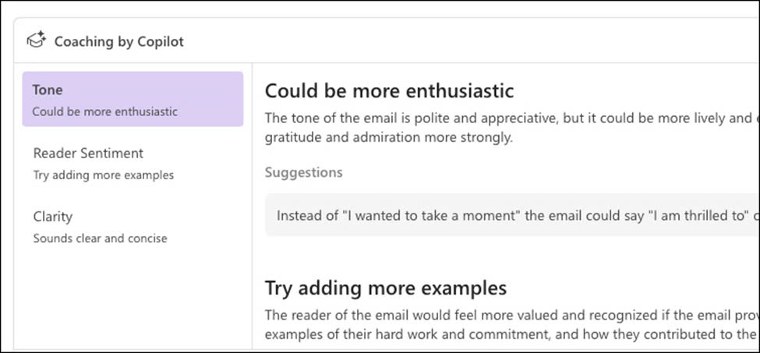Image resolution: width=760 pixels, height=353 pixels.
Task: Click the word "Tone" in highlighted sidebar item
Action: (x=48, y=90)
